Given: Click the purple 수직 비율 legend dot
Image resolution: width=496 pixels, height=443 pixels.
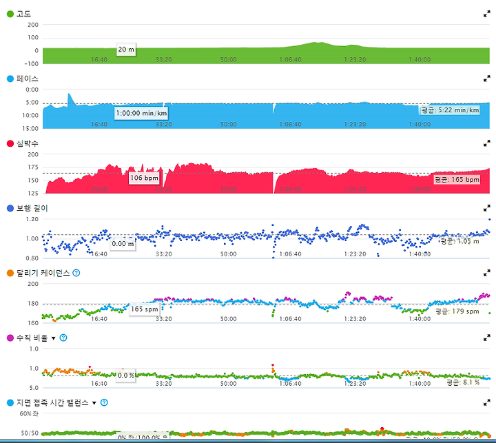Looking at the screenshot, I should [10, 338].
